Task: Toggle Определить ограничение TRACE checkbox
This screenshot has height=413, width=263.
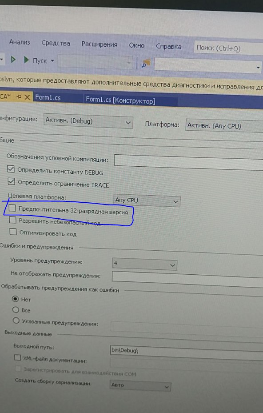Action: pos(11,181)
